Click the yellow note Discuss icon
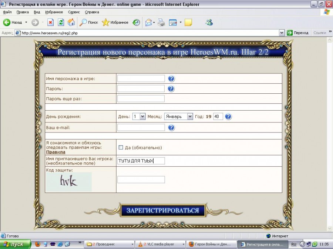Screen dimensions: 333x249 pyautogui.click(x=188, y=22)
